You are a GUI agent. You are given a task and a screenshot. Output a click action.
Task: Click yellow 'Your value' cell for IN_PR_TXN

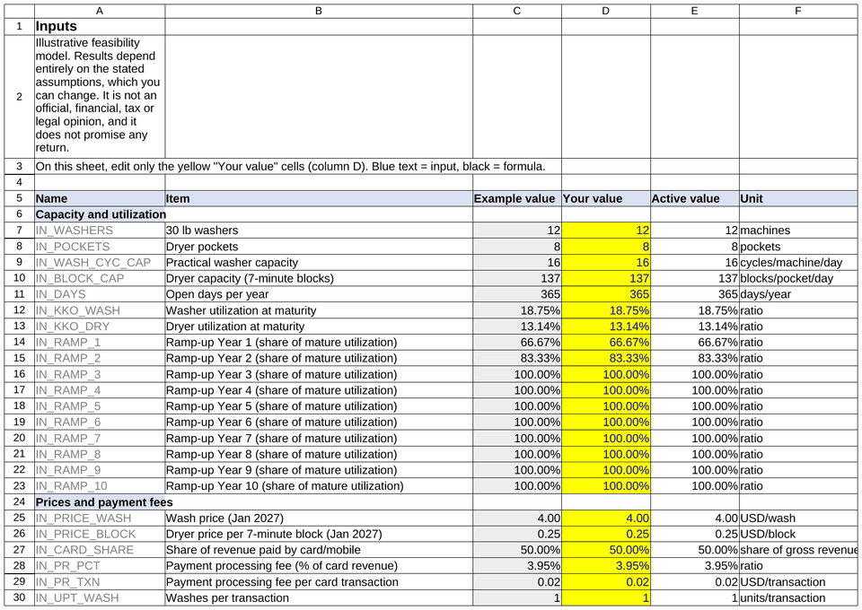click(606, 582)
